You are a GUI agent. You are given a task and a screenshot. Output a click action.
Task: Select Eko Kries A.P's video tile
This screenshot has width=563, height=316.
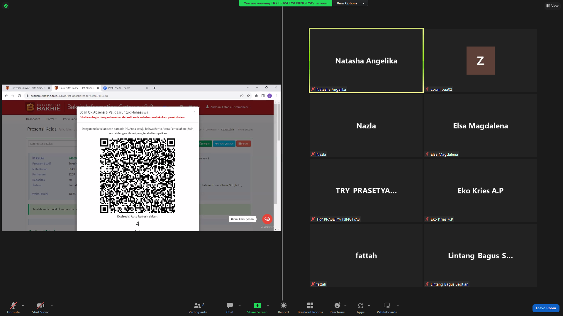(480, 190)
